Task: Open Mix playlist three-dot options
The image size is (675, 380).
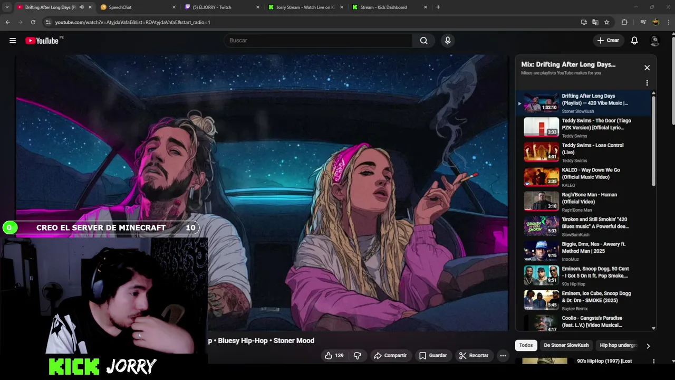Action: click(x=647, y=83)
